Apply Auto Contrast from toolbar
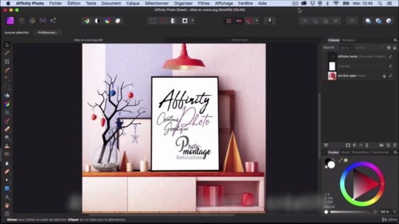399x224 pixels. pos(97,21)
